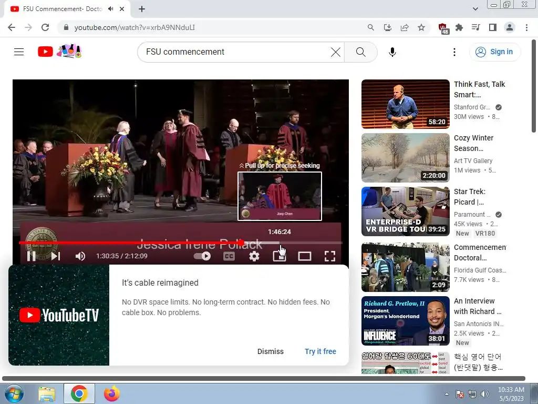This screenshot has width=538, height=404.
Task: Click Chrome taskbar button
Action: point(79,394)
